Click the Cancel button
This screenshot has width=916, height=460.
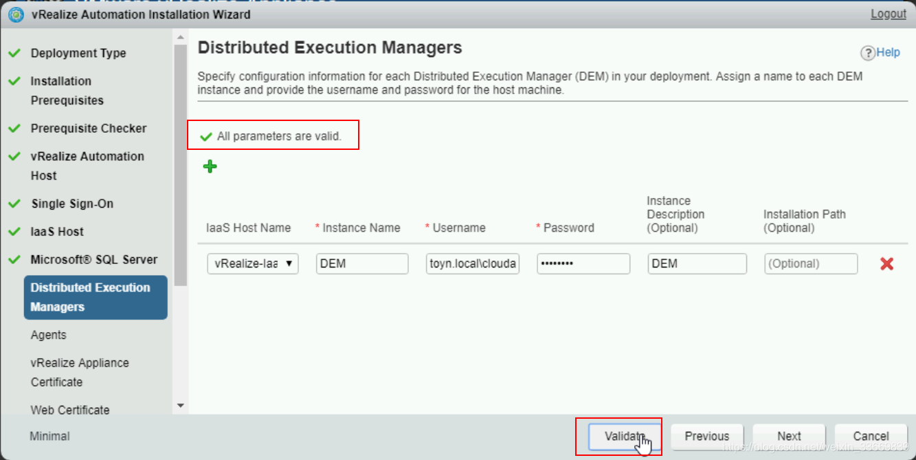point(871,436)
